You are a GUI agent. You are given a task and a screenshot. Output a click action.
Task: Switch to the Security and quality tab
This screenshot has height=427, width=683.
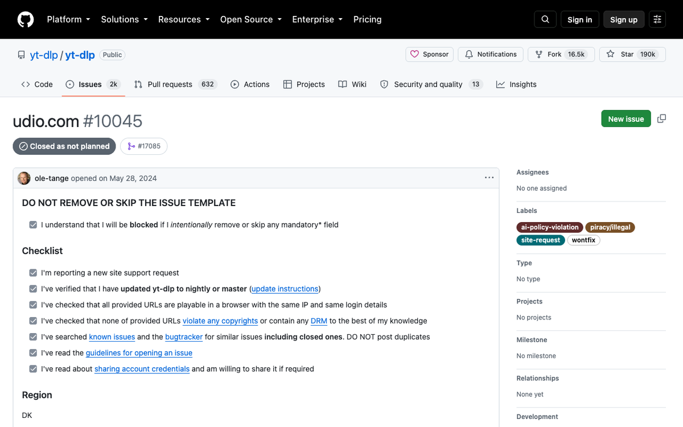click(431, 84)
